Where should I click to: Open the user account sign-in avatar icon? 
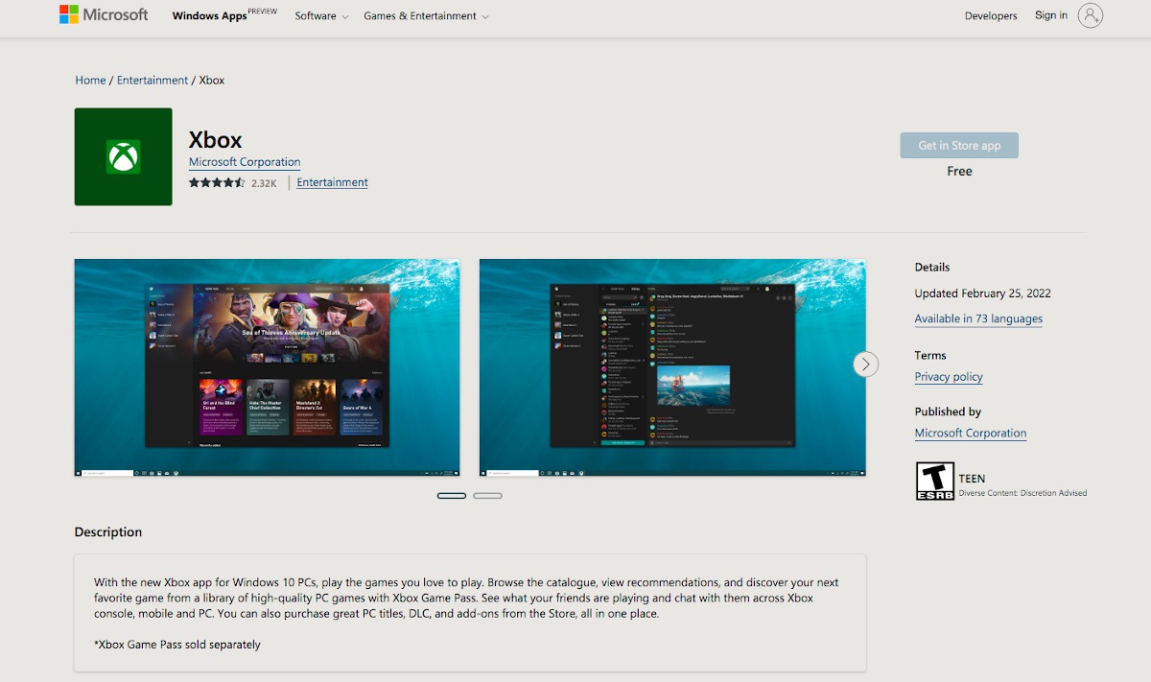pos(1090,15)
